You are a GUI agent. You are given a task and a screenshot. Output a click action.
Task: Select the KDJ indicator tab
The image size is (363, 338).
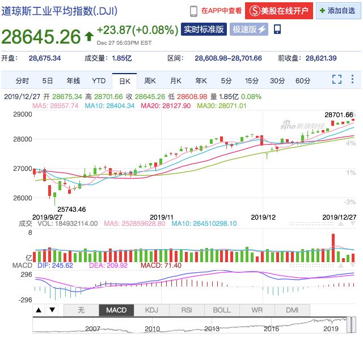click(x=151, y=310)
